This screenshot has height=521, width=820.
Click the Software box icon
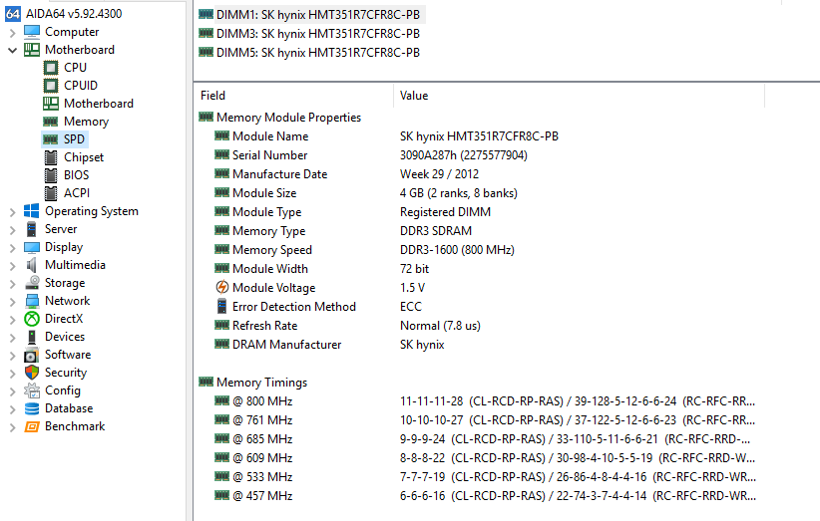point(31,355)
